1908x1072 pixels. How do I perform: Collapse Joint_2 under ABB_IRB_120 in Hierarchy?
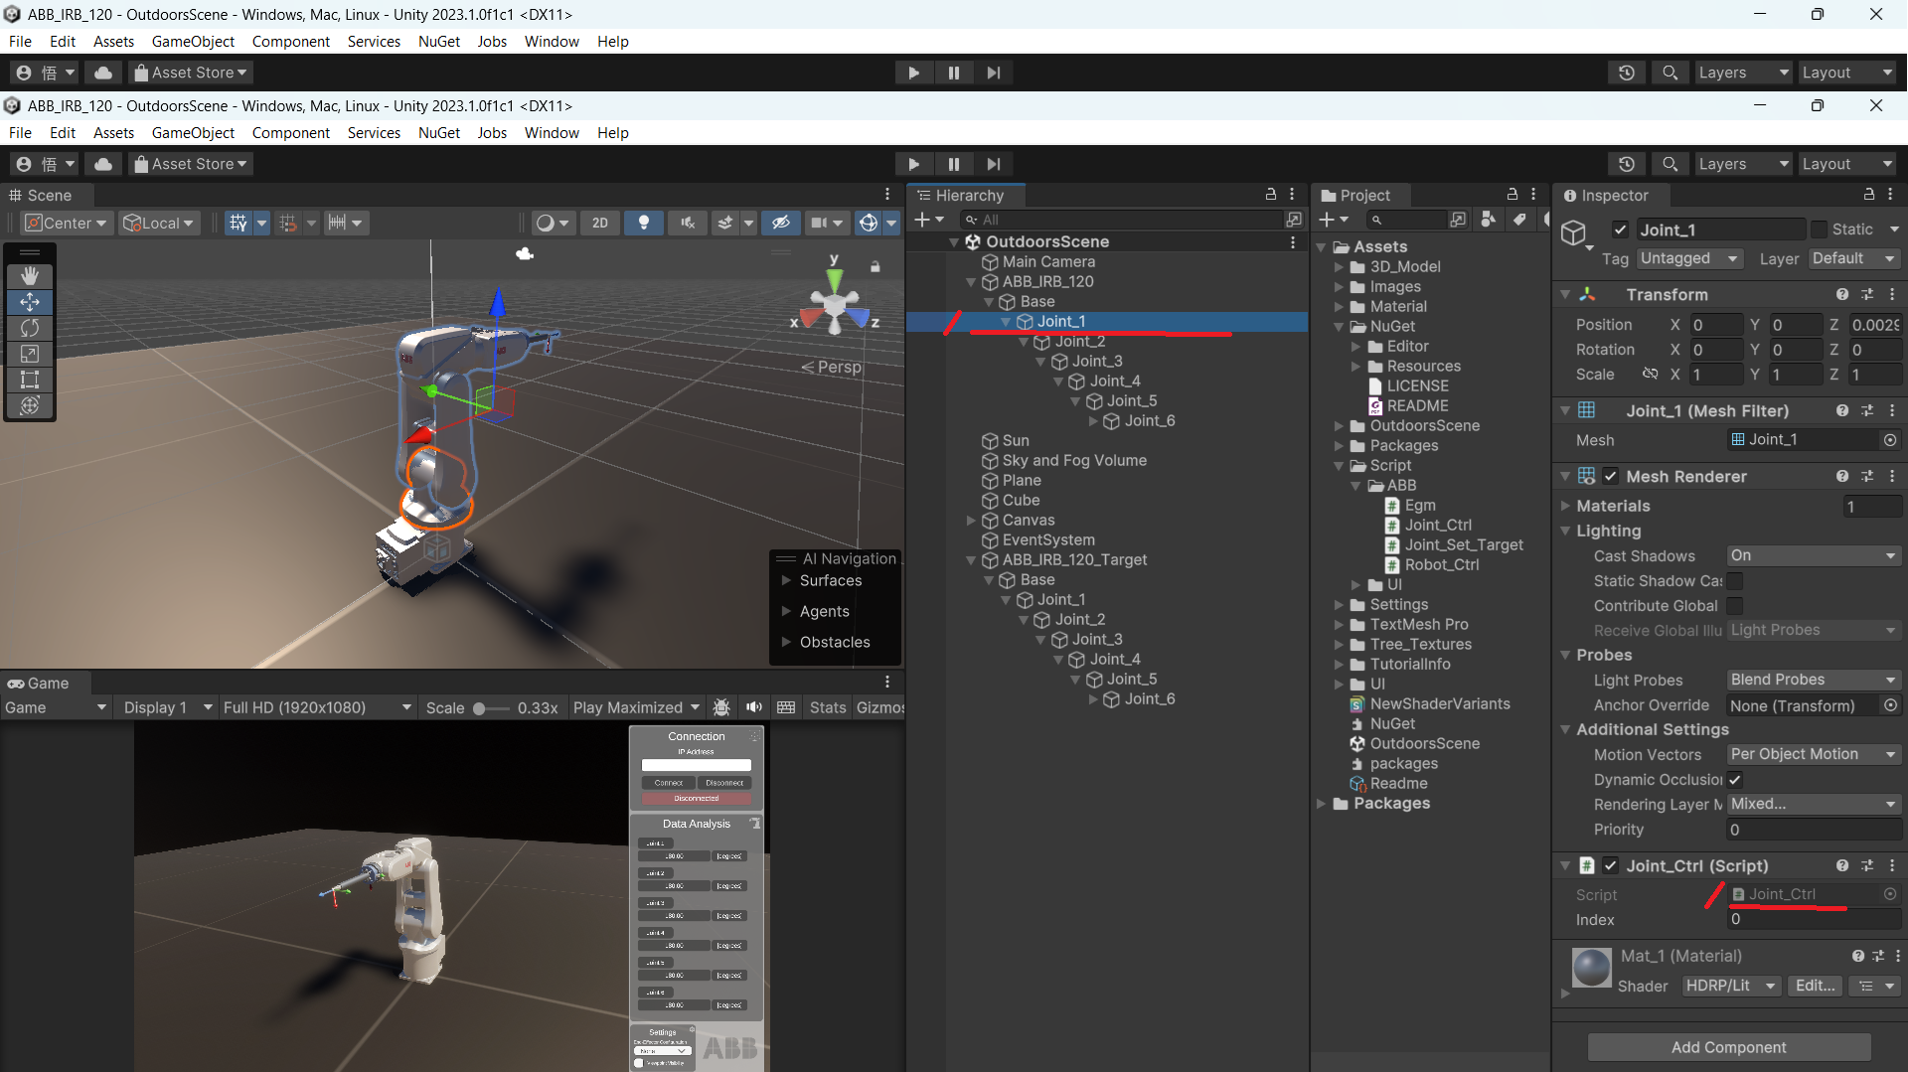pyautogui.click(x=1025, y=342)
